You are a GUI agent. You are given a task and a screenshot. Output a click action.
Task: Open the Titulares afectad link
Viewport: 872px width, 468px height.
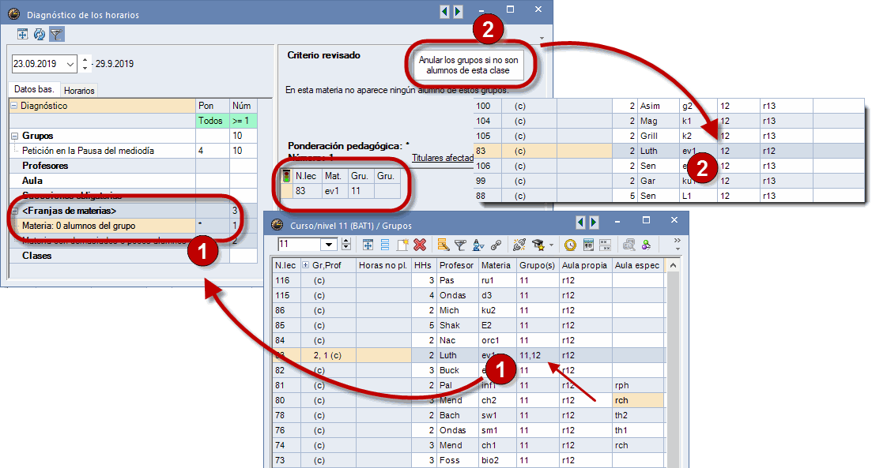pos(443,158)
